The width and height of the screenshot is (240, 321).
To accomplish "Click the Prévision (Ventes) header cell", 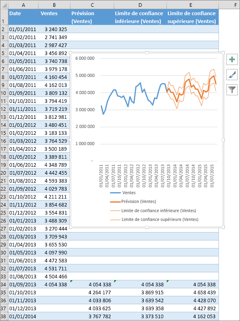I will click(x=92, y=17).
